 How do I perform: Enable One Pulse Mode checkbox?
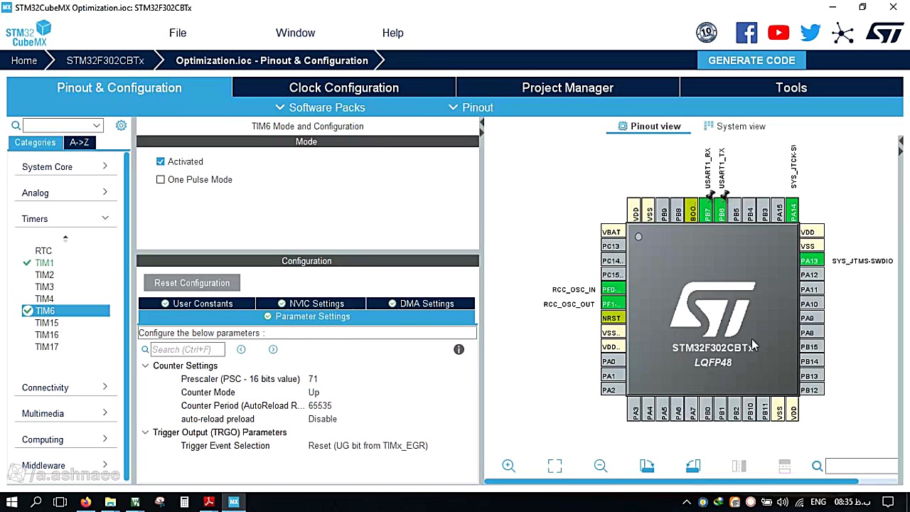click(161, 179)
